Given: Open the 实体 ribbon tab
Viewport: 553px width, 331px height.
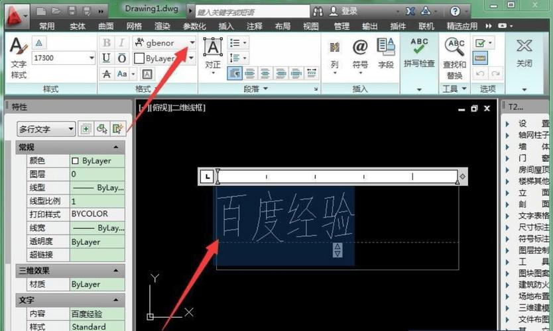Looking at the screenshot, I should 78,26.
